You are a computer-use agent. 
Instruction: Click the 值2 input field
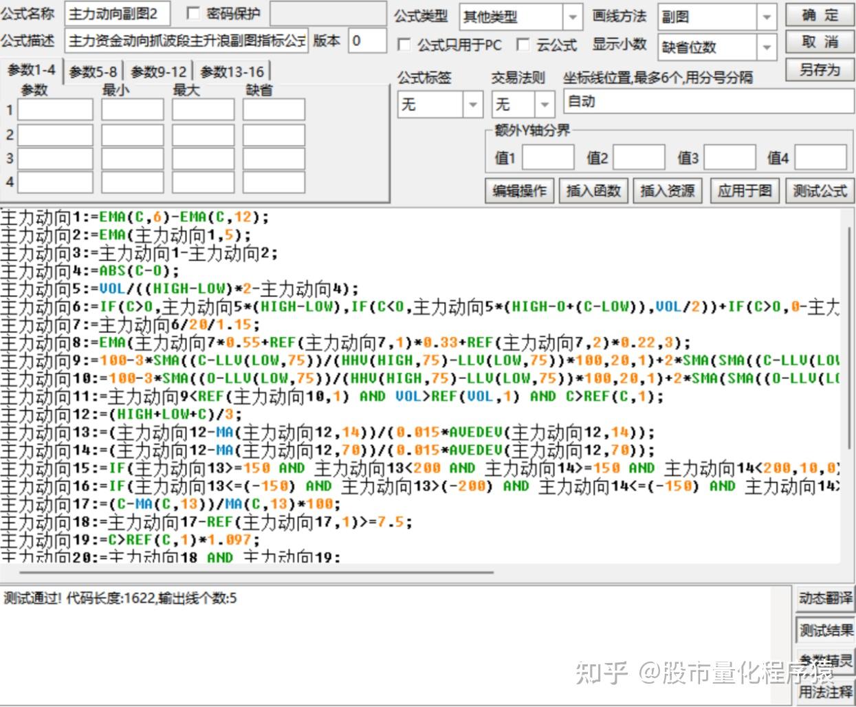639,157
